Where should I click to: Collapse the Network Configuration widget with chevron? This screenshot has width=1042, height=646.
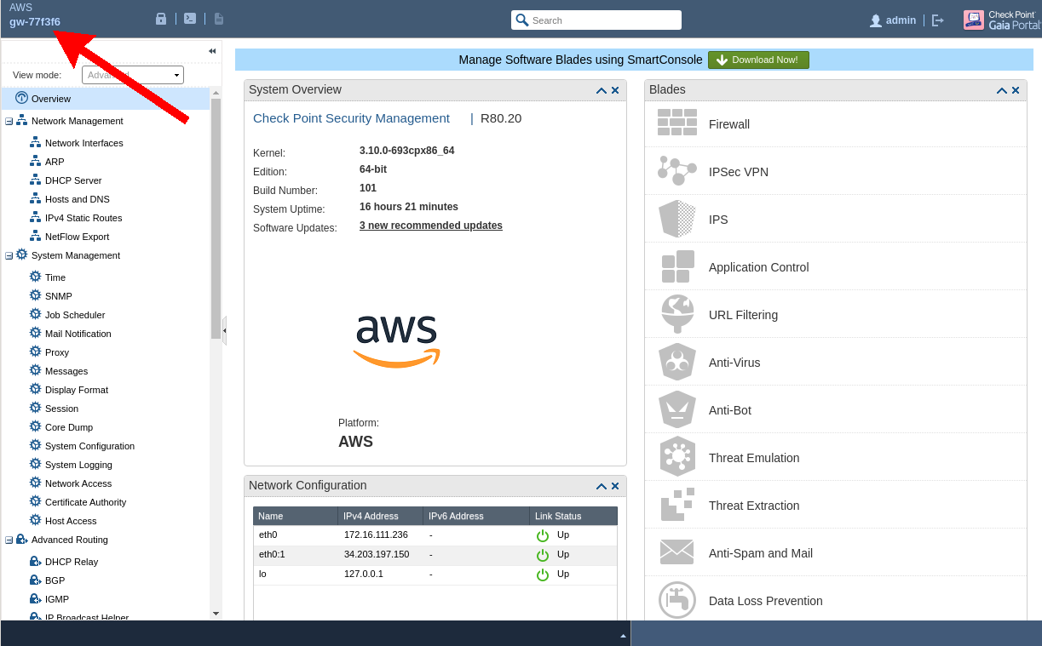click(x=602, y=486)
